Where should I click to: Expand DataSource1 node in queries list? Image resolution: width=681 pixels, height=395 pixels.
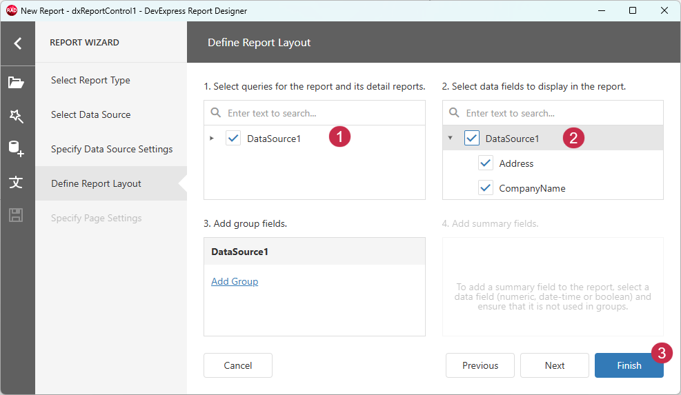212,139
